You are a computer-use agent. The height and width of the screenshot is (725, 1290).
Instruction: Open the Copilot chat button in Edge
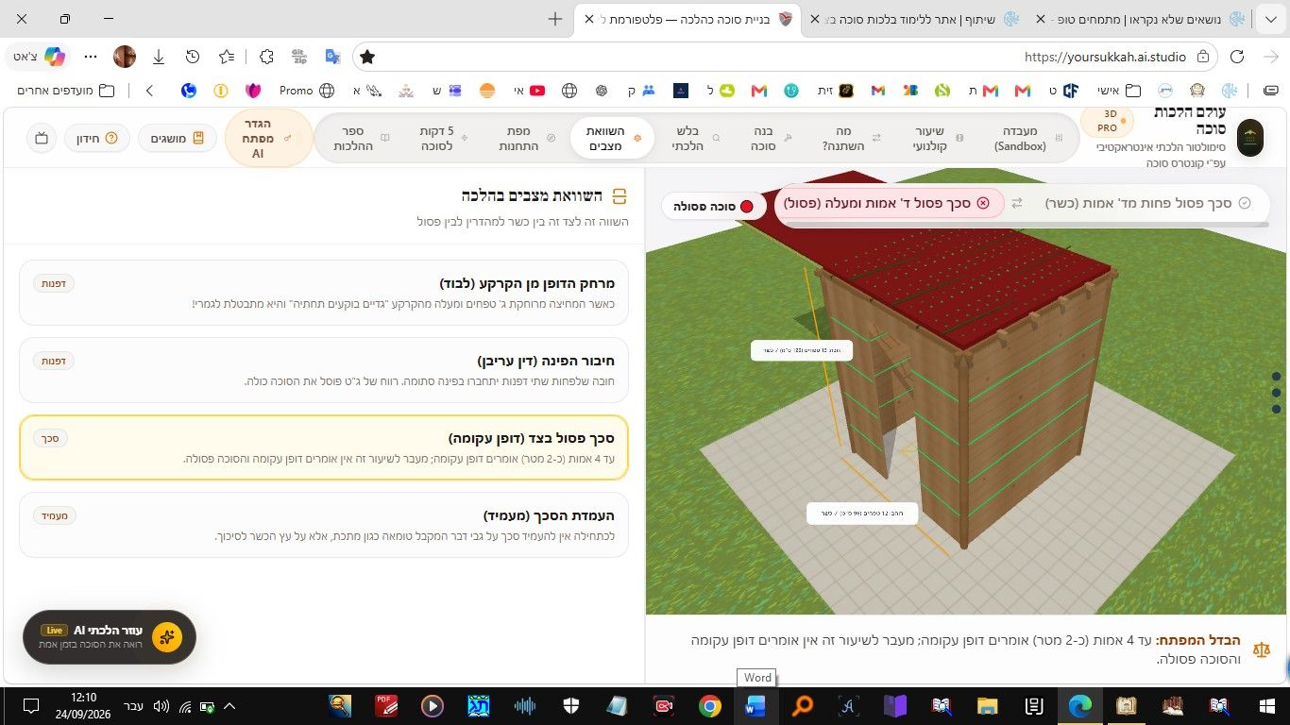pyautogui.click(x=40, y=57)
